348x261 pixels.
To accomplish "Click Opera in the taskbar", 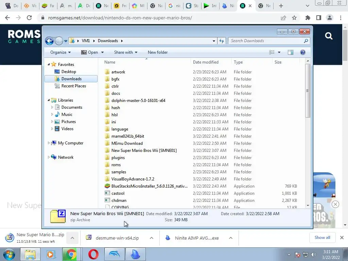I will [x=93, y=254].
